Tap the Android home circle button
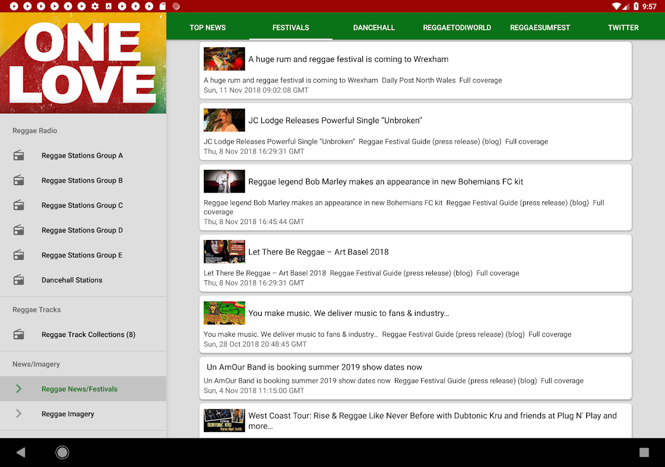This screenshot has width=665, height=467. tap(63, 452)
